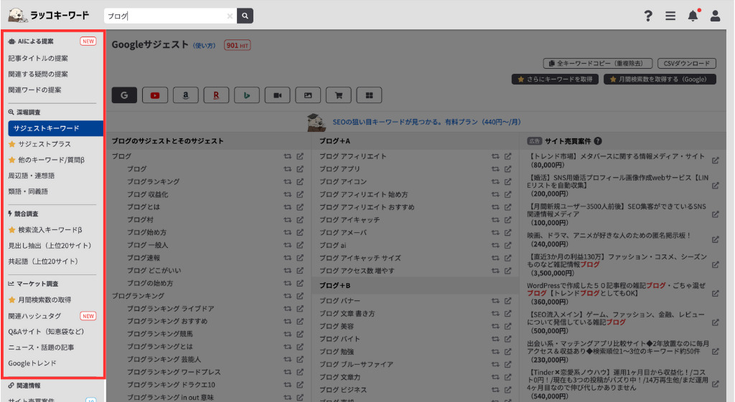Click re-search icon for ブログ村
The width and height of the screenshot is (735, 402).
[x=287, y=219]
